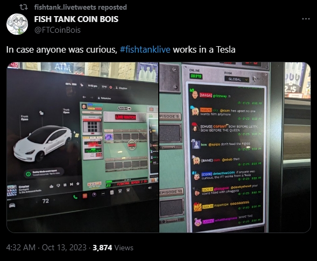Screen dimensions: 317x261
Task: Open the #fishtanklive hashtag link
Action: coord(145,49)
